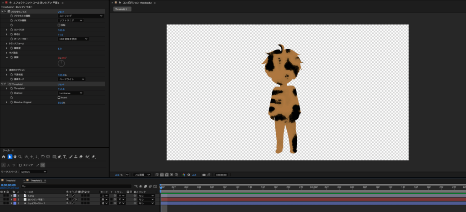466x212 pixels.
Task: Select the Pen tool
Action: (x=59, y=156)
